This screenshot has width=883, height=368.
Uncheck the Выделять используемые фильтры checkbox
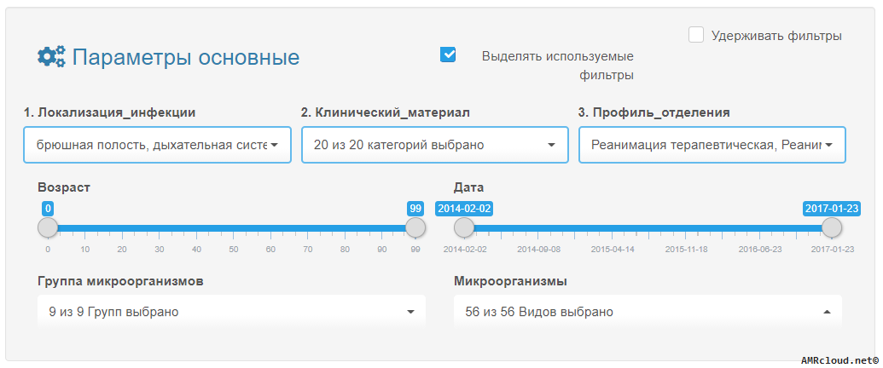tap(448, 55)
